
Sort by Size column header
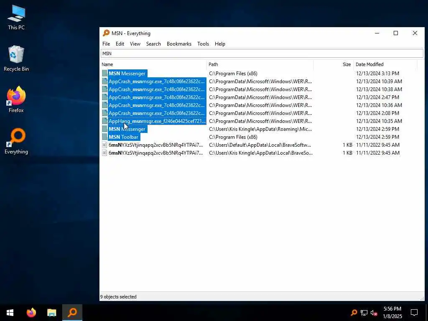click(333, 64)
